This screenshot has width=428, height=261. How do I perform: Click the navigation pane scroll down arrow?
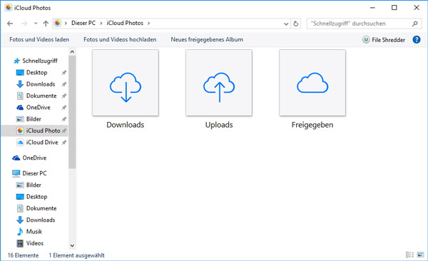[72, 246]
